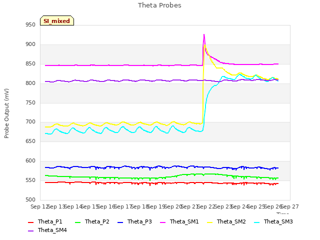Click the magenta Theta_SM1 spike peak

(204, 34)
